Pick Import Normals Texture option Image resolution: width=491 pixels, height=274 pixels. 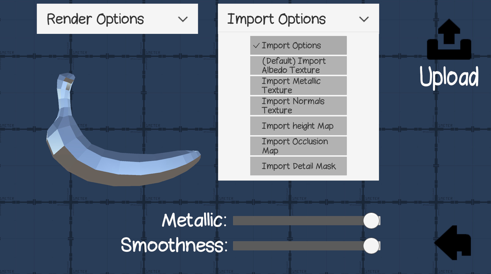point(298,106)
